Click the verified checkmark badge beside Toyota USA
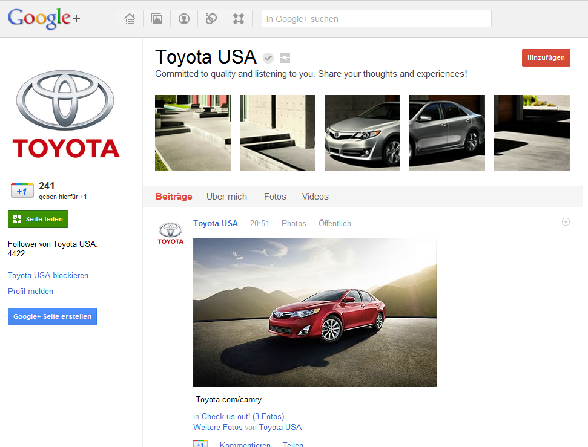The width and height of the screenshot is (588, 447). coord(268,58)
